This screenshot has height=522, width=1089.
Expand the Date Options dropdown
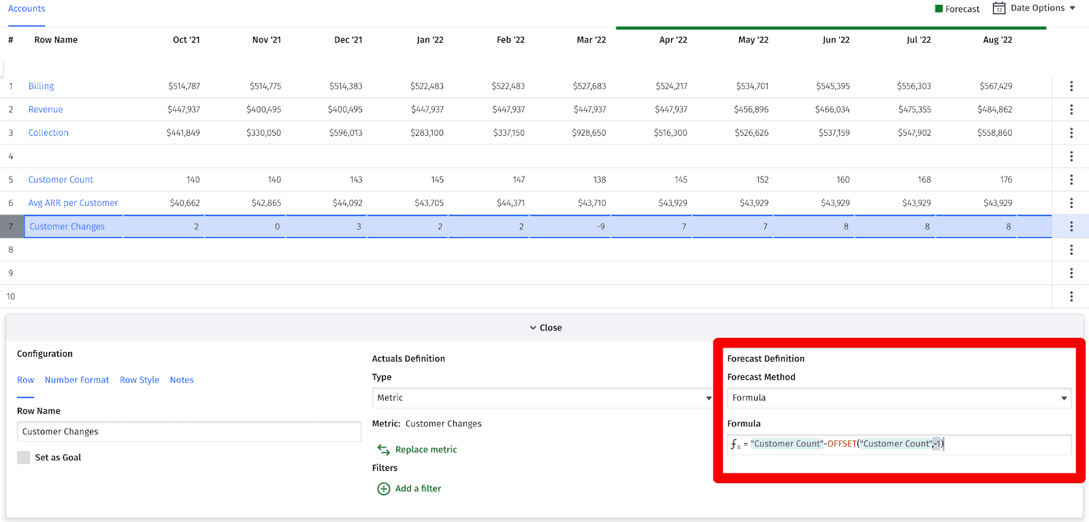pyautogui.click(x=1043, y=8)
